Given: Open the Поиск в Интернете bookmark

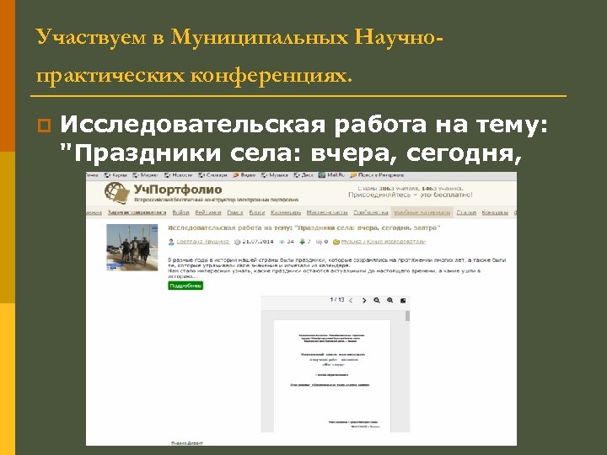Looking at the screenshot, I should (x=377, y=175).
